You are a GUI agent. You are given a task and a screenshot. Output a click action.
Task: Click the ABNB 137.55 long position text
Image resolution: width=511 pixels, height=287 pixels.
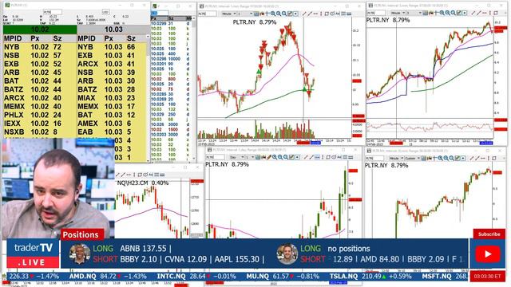(x=144, y=249)
